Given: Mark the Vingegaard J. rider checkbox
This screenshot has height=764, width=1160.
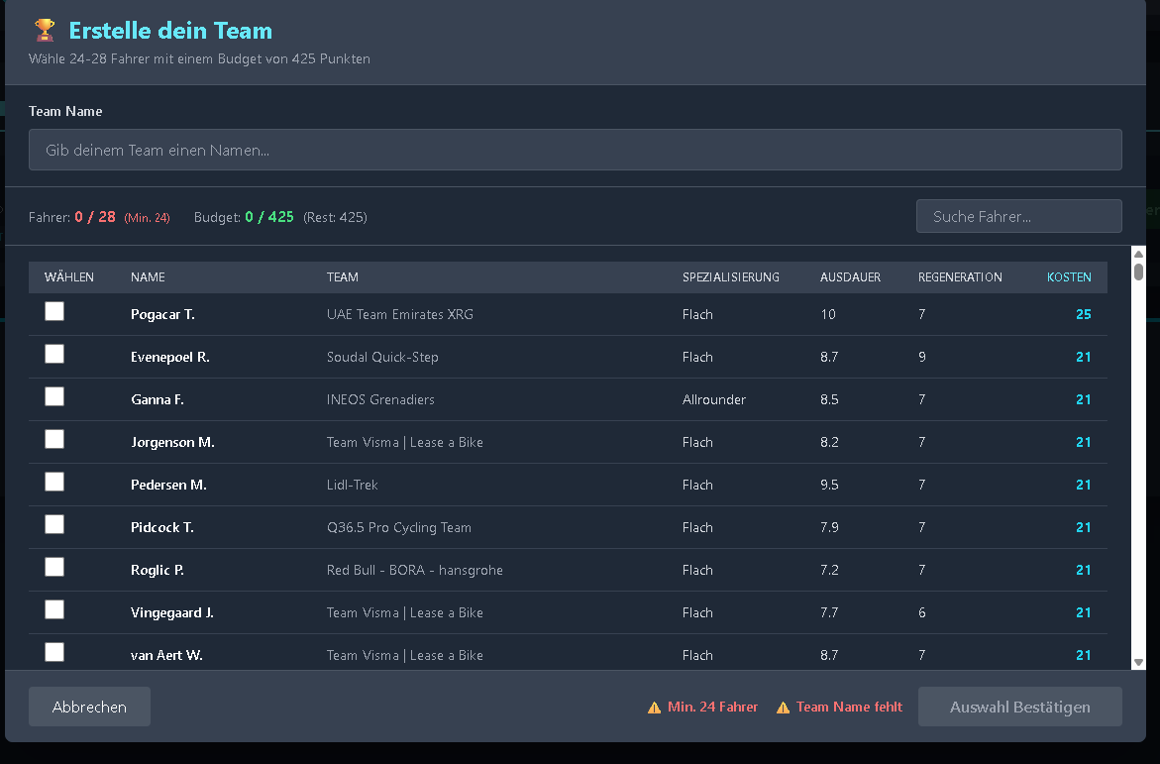Looking at the screenshot, I should (x=54, y=610).
